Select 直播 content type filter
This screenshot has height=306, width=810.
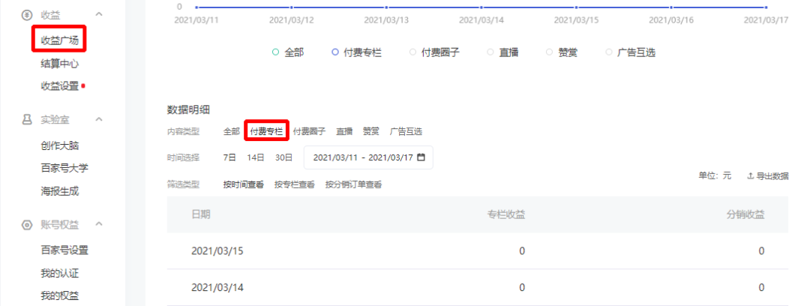click(x=344, y=131)
